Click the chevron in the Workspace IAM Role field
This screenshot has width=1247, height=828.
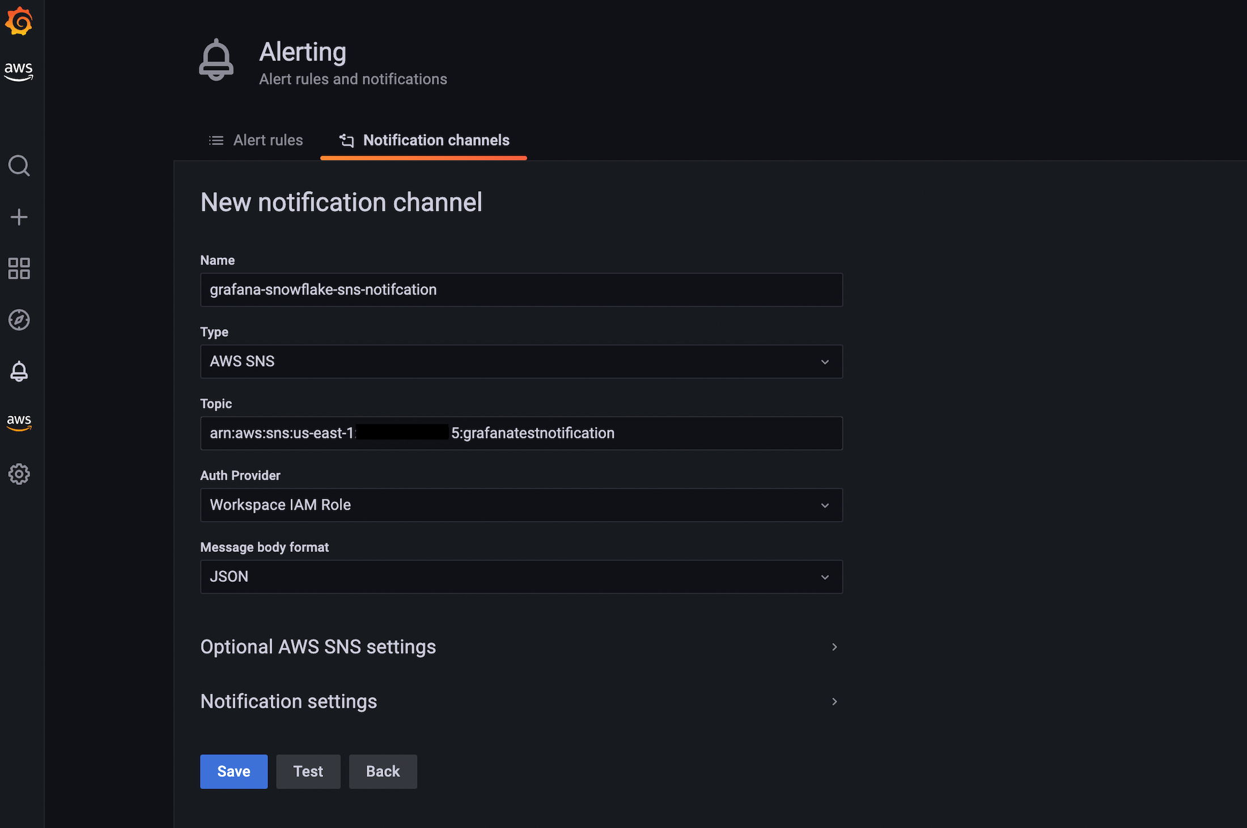(825, 505)
